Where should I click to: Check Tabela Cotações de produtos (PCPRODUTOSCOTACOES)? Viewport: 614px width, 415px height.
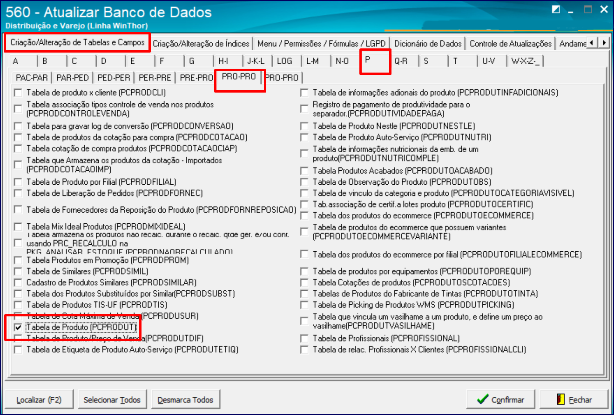click(x=304, y=282)
